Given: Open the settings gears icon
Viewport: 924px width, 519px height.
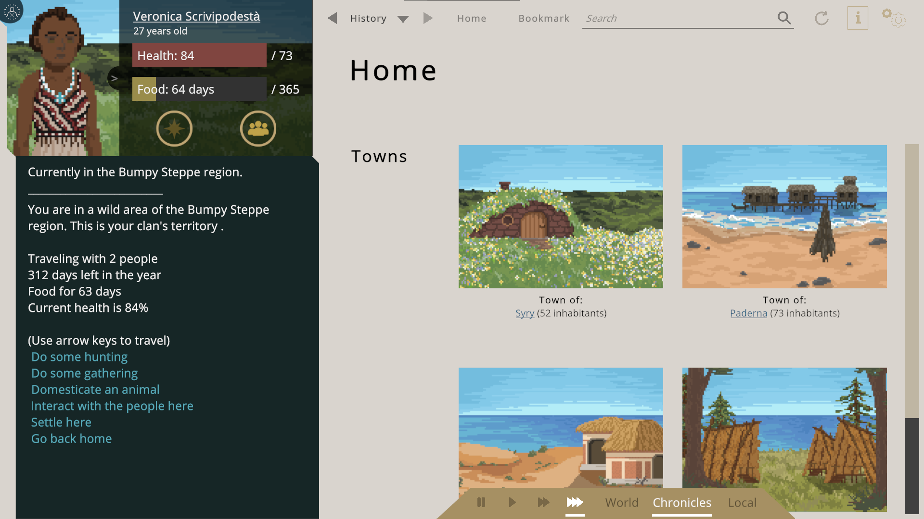Looking at the screenshot, I should click(894, 18).
